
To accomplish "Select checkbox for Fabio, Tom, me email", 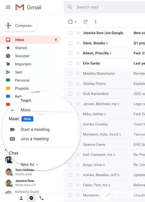I will 70,185.
